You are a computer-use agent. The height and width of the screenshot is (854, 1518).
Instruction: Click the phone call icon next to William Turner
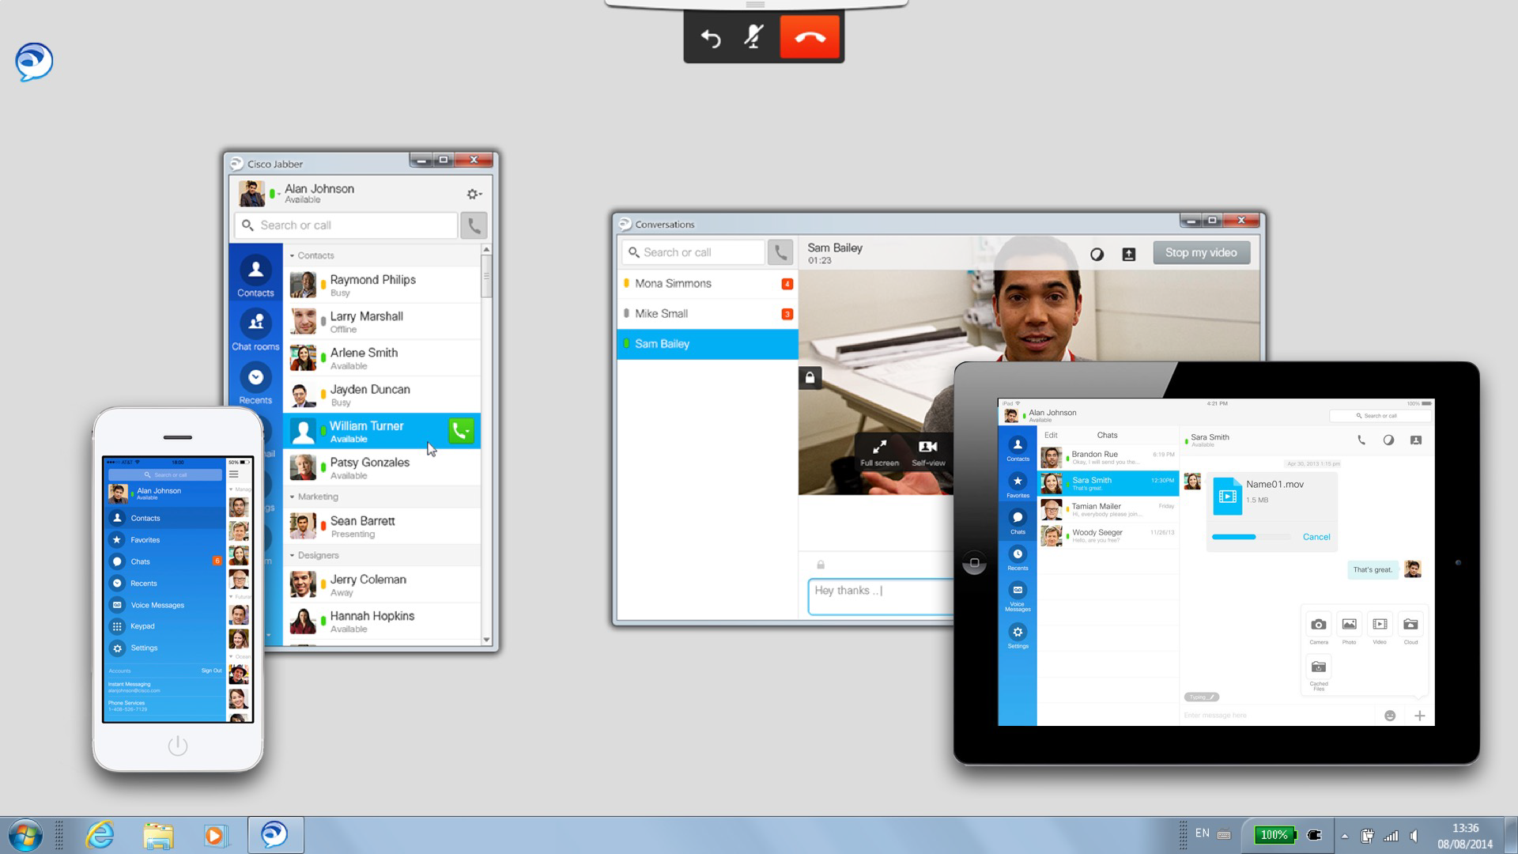tap(461, 431)
